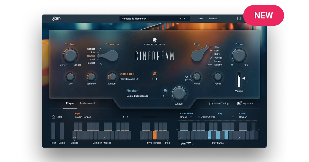Open Micro Timing clock icon
Screen dimensions: 309x162
coord(211,103)
